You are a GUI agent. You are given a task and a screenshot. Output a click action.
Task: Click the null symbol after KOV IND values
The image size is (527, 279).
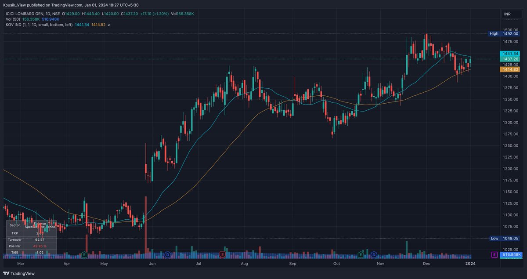coord(109,25)
